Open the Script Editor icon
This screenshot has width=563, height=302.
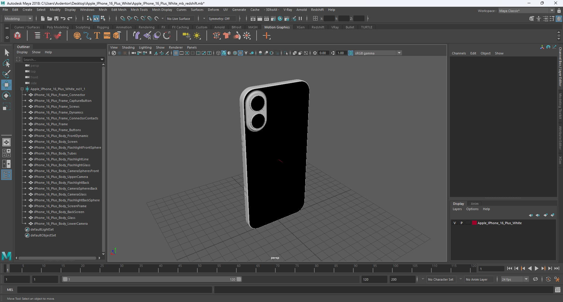558,290
